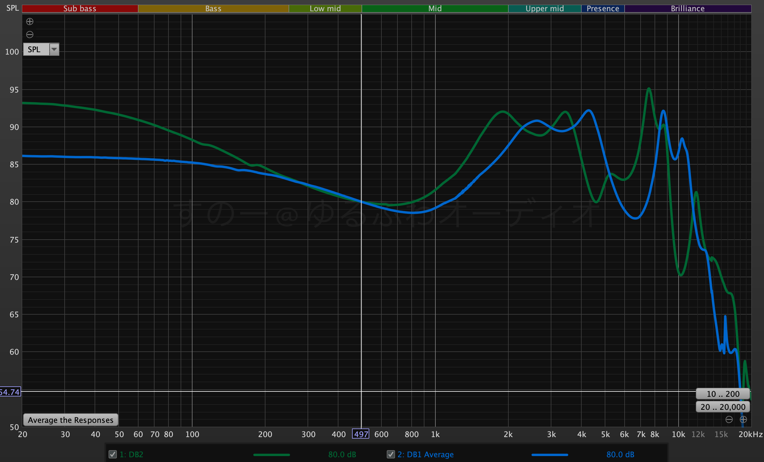Click the Upper mid band label
This screenshot has height=462, width=764.
point(545,8)
